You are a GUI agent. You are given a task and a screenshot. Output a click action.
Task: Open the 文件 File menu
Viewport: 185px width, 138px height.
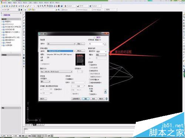(5, 3)
